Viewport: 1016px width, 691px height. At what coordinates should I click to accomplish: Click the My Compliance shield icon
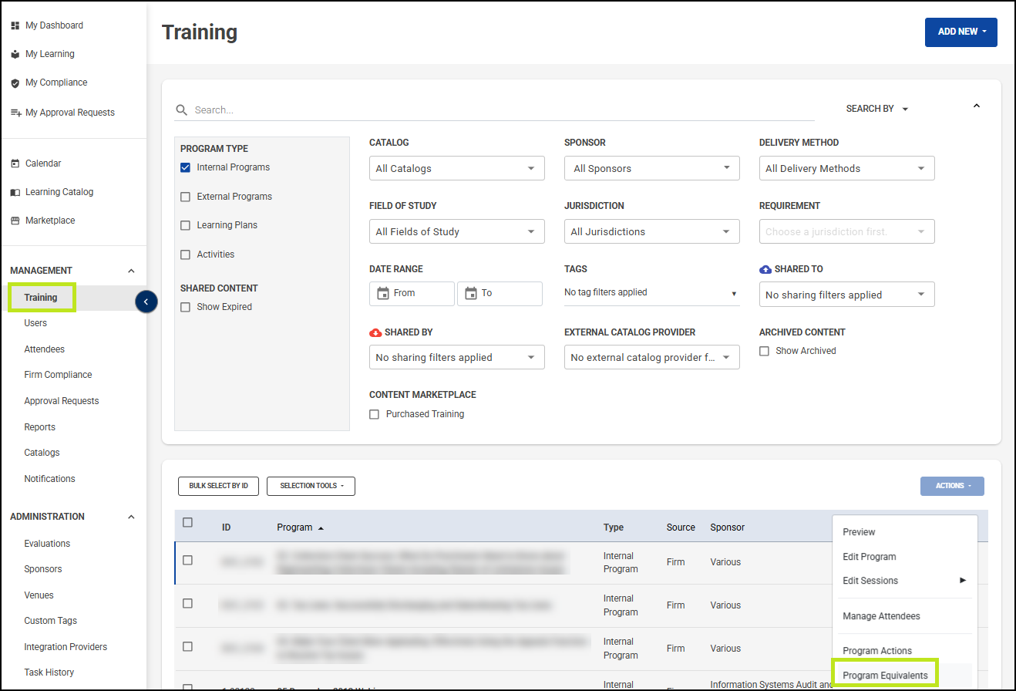click(15, 83)
